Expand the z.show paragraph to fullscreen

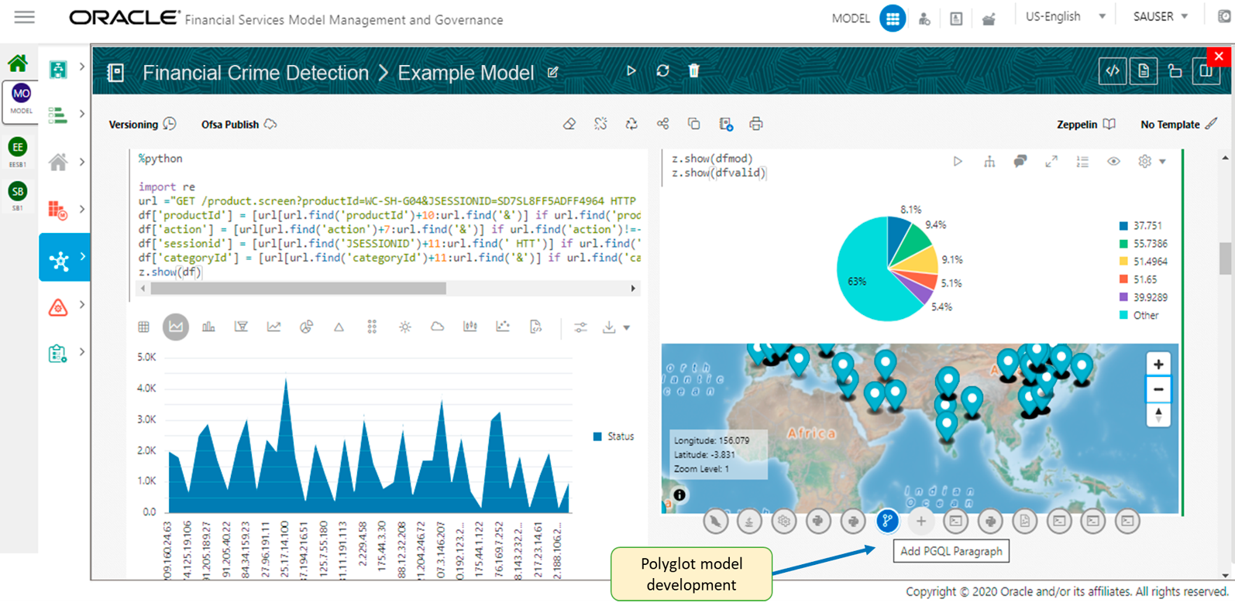click(1051, 162)
